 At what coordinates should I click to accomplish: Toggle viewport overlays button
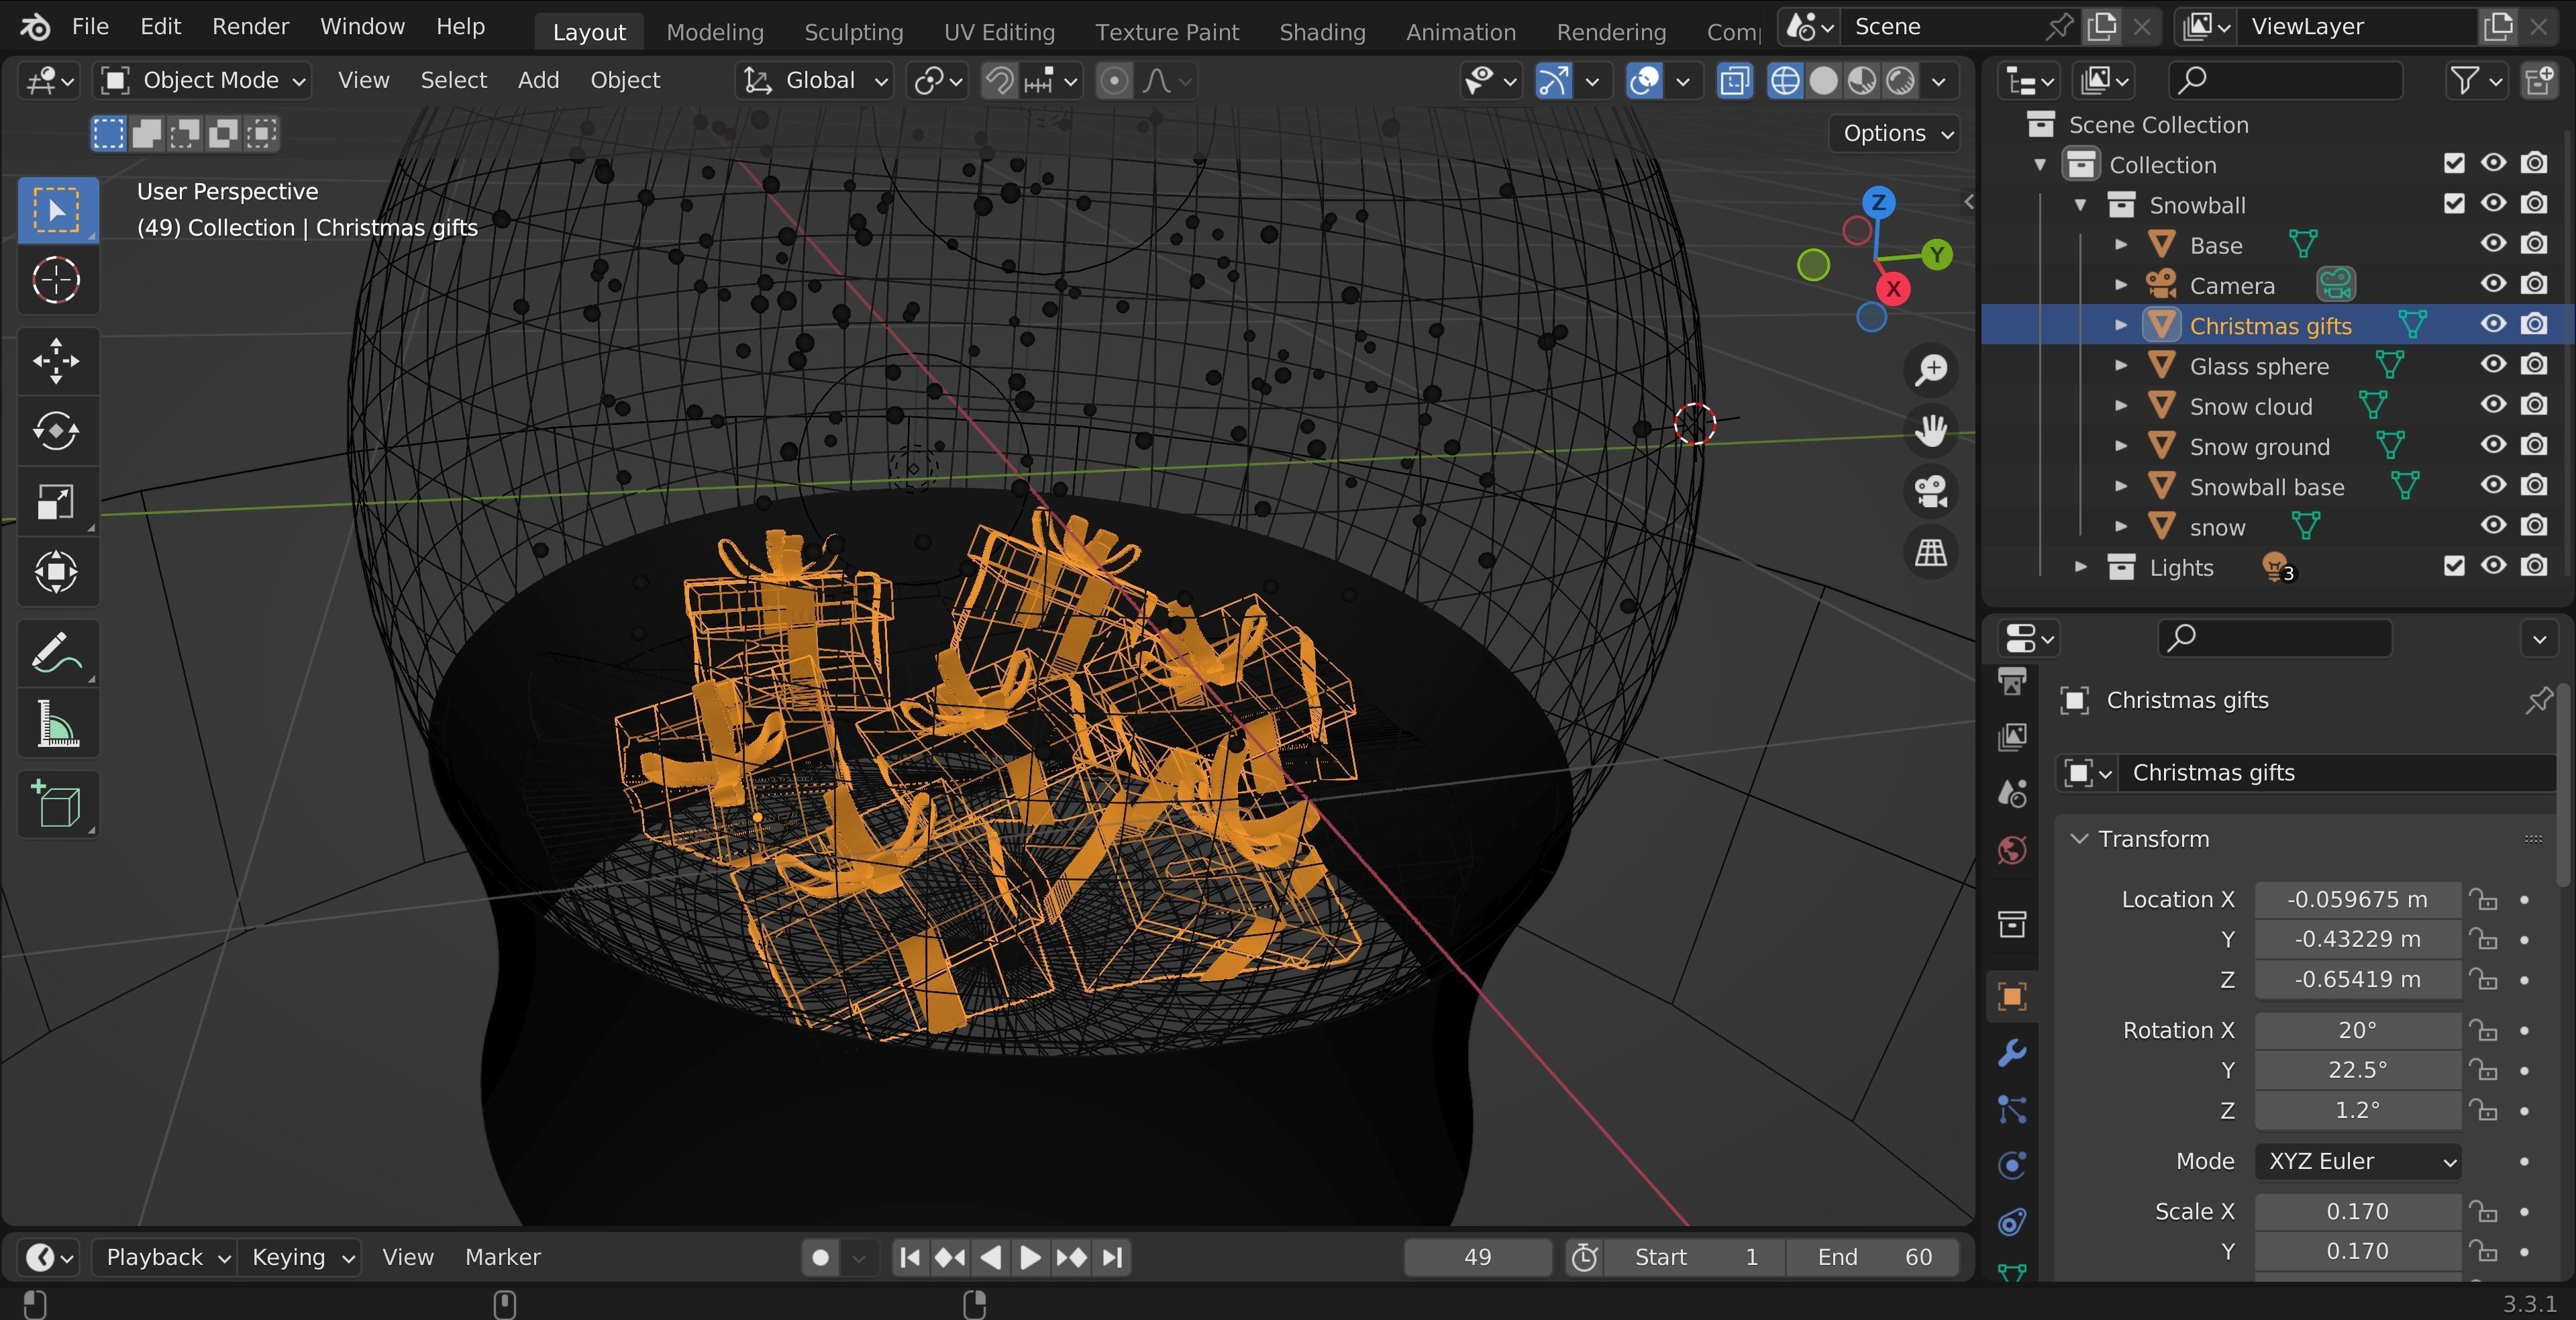click(1645, 80)
